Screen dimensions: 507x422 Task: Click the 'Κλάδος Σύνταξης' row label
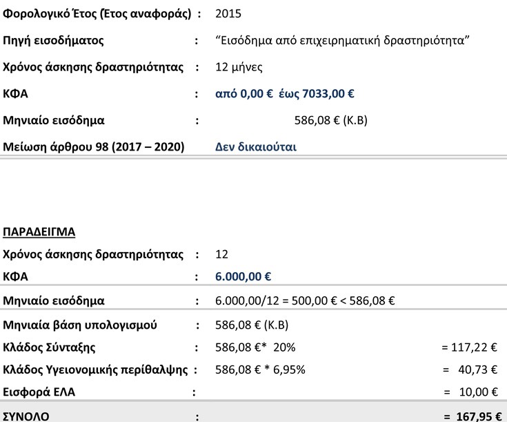click(49, 347)
